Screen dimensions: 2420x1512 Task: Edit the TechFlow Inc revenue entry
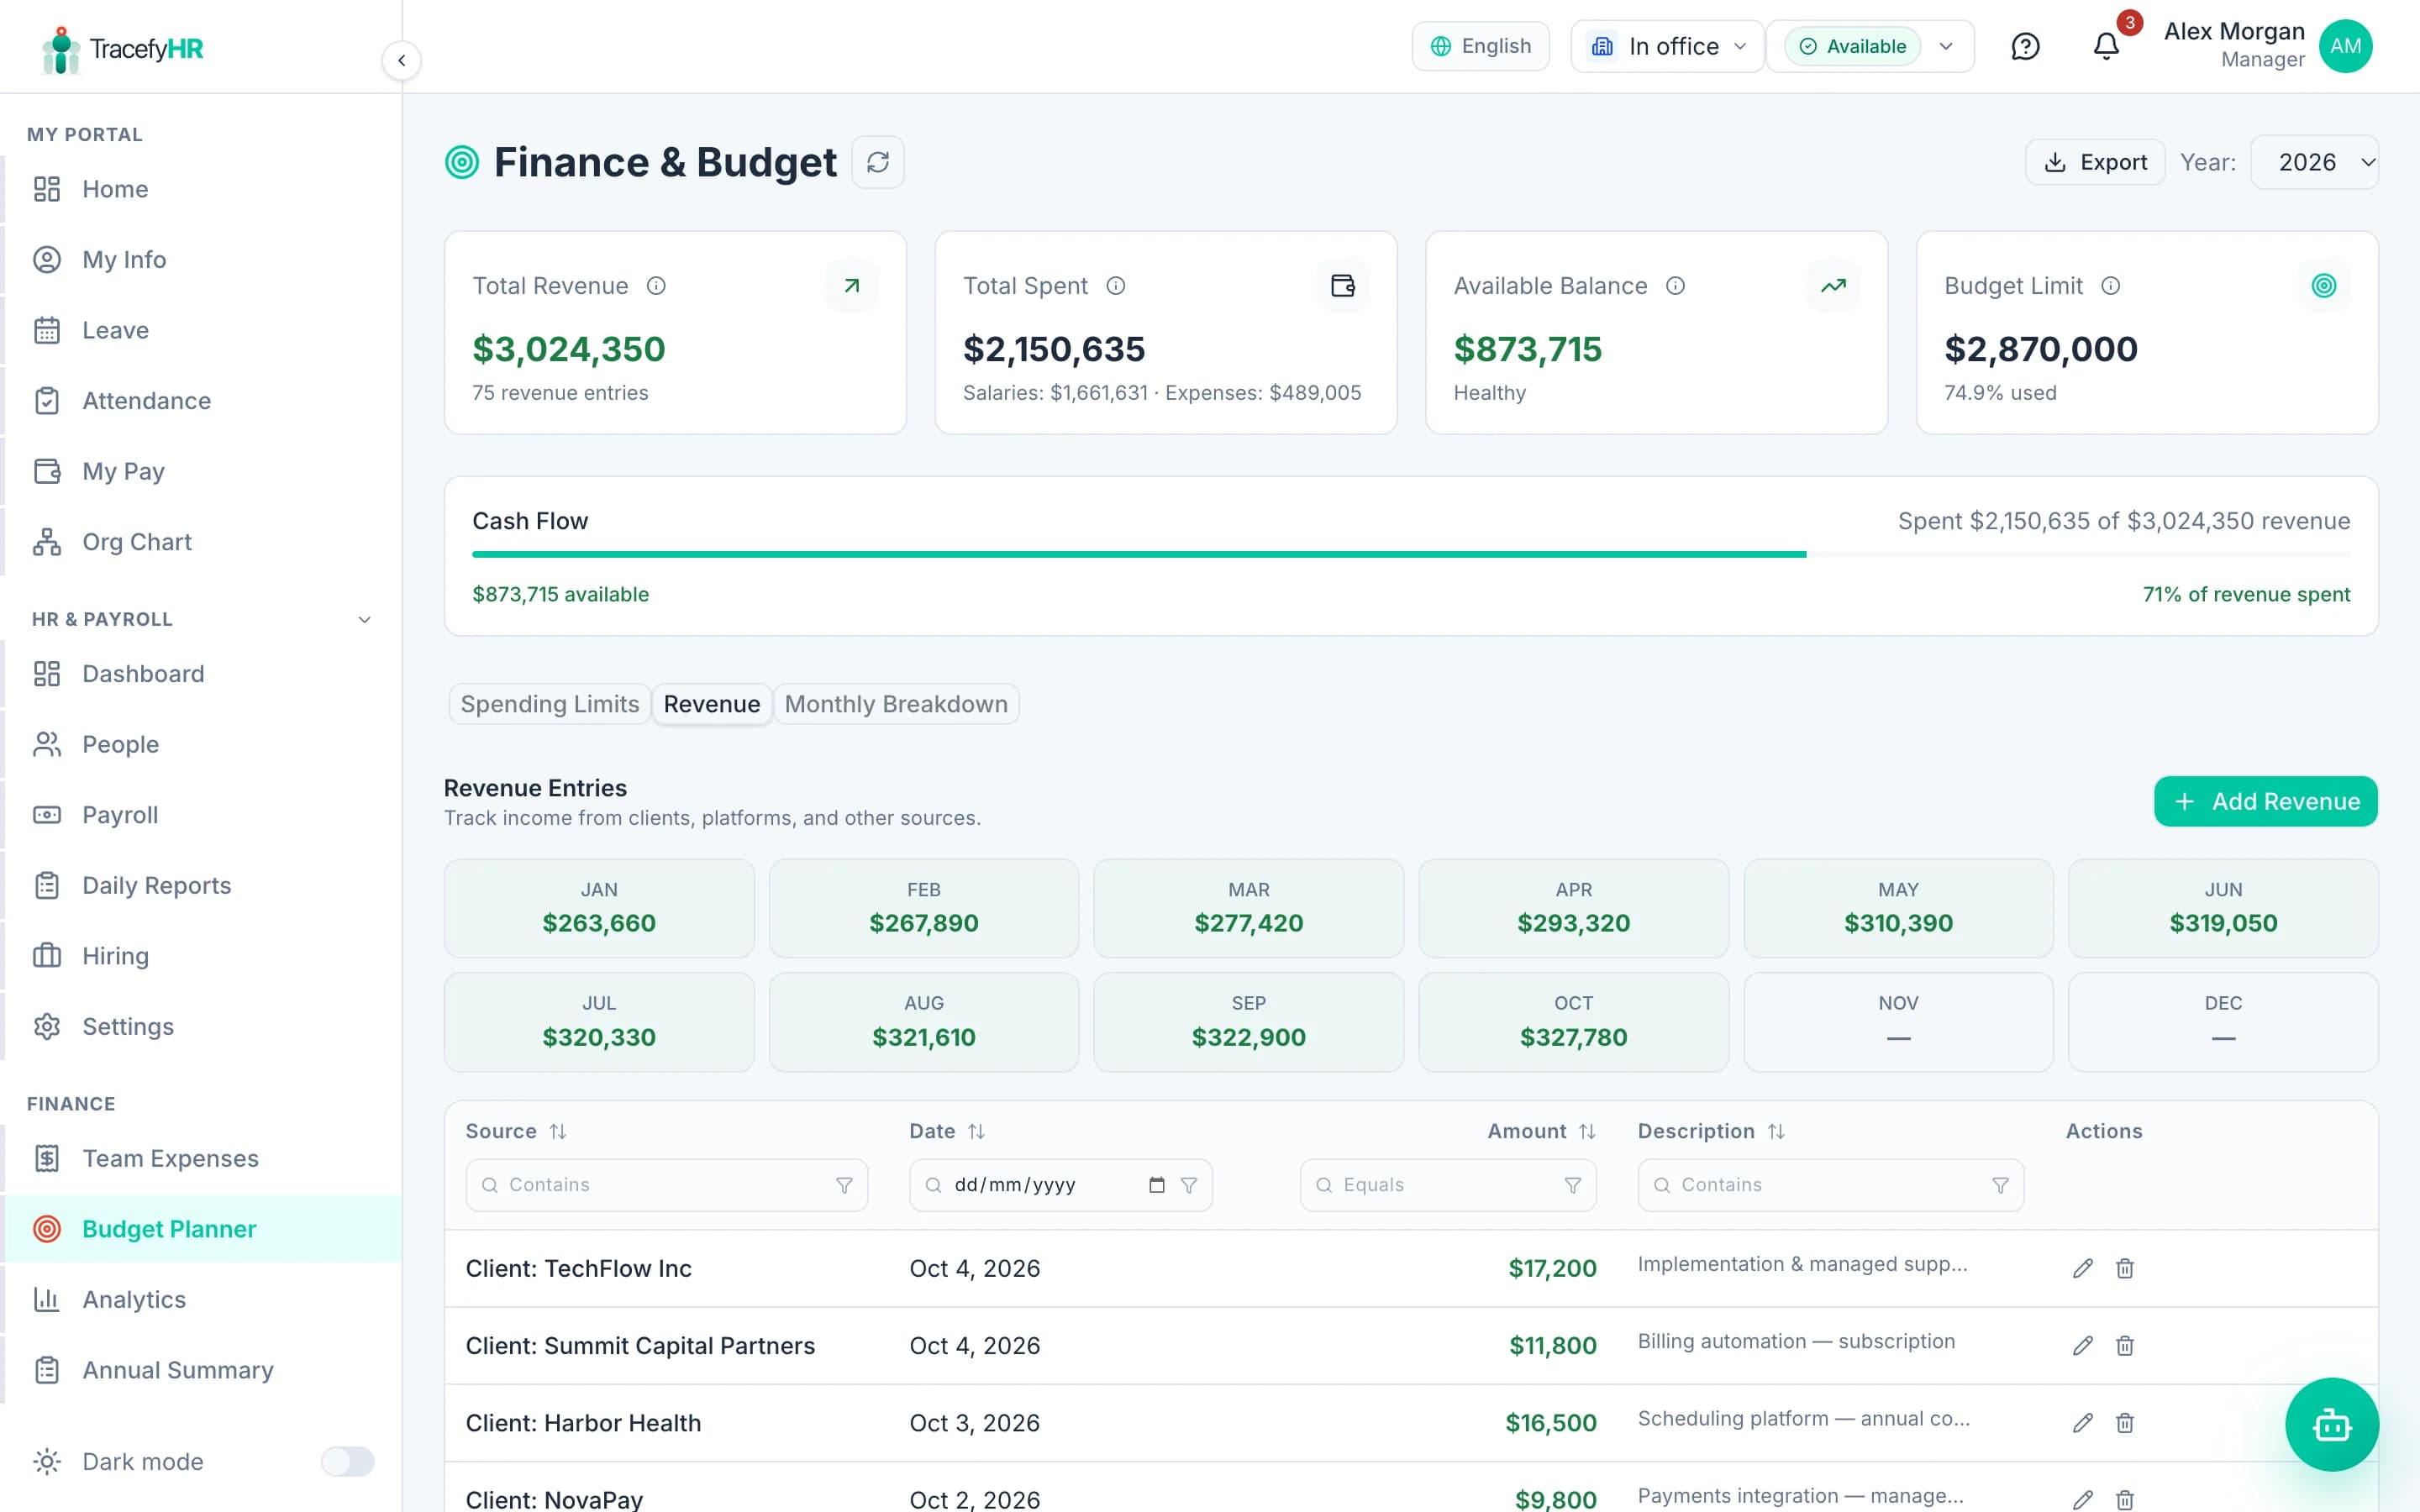click(2082, 1268)
